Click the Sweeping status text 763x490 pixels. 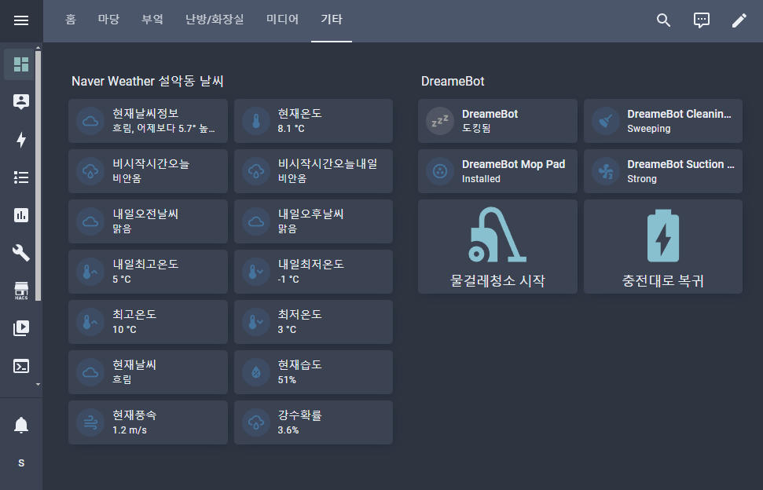(648, 128)
